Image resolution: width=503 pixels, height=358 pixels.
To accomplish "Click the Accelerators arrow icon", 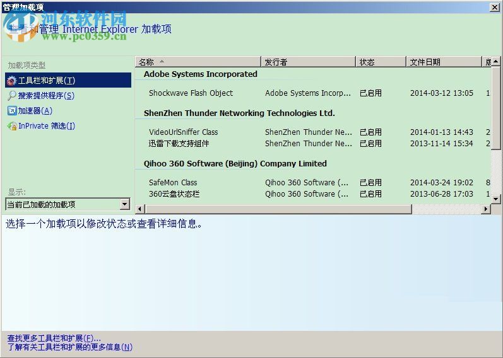I will pyautogui.click(x=12, y=111).
